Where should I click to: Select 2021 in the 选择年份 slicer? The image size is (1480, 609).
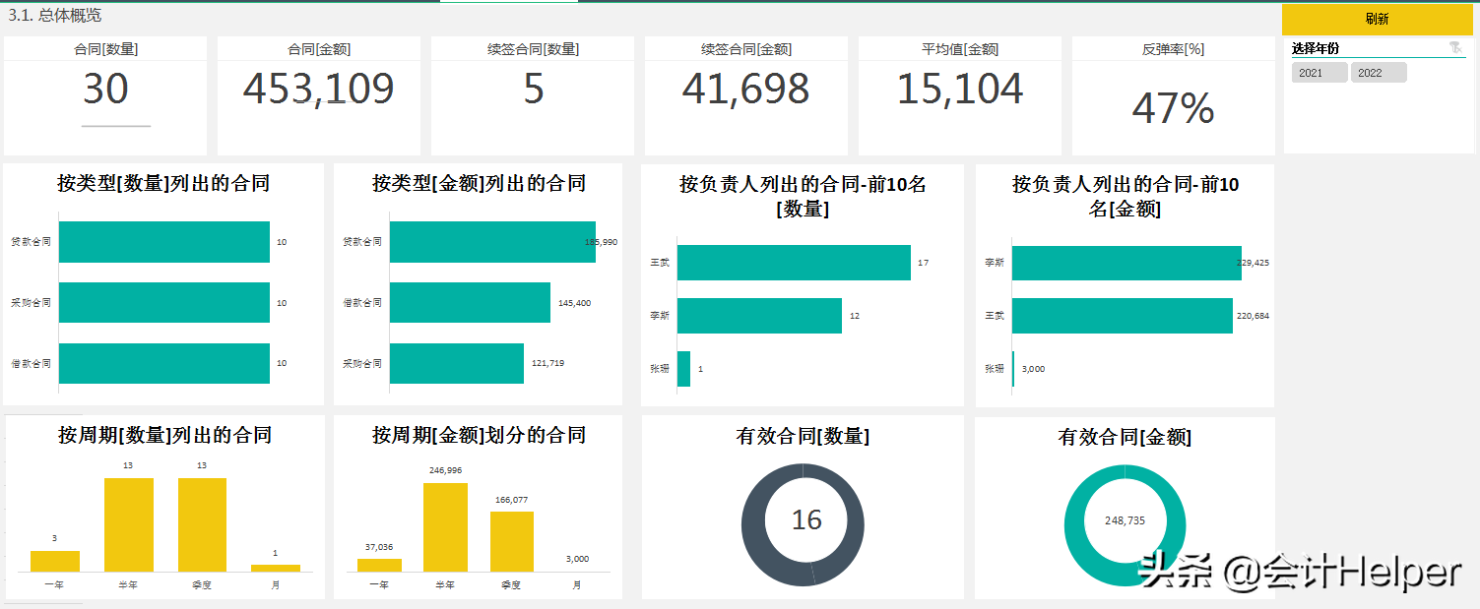[1319, 71]
